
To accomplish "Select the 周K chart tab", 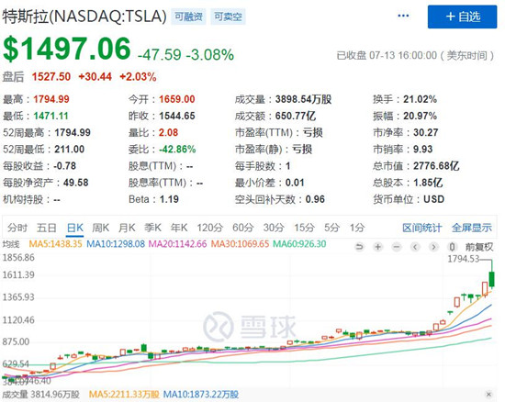I will (x=100, y=228).
